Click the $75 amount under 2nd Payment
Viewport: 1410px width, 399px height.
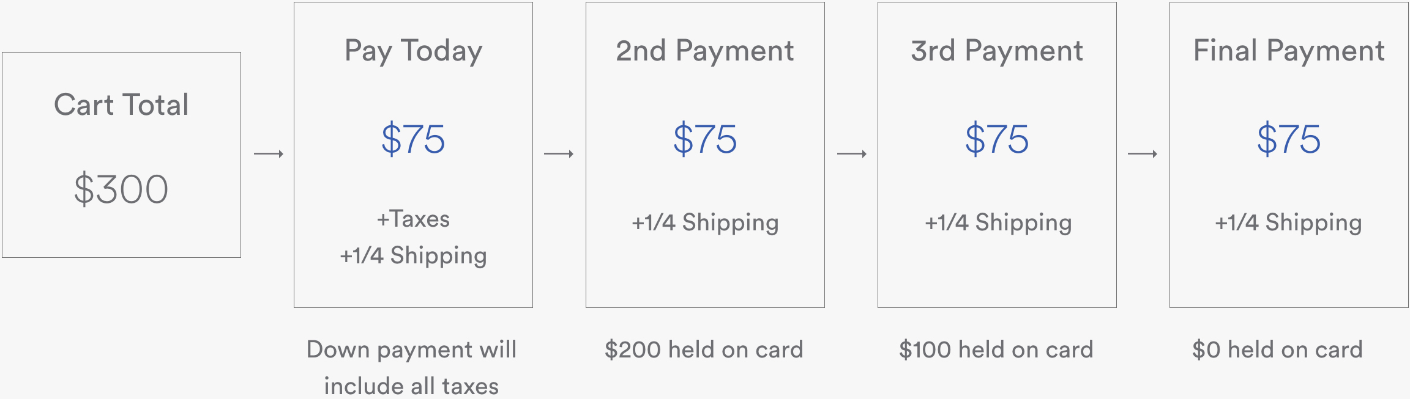705,139
